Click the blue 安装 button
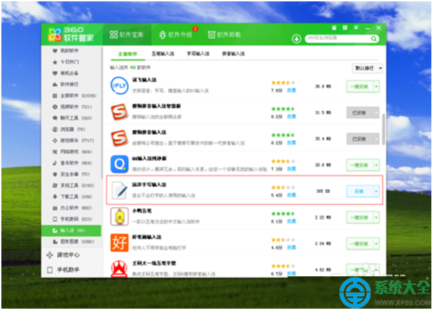 (360, 191)
